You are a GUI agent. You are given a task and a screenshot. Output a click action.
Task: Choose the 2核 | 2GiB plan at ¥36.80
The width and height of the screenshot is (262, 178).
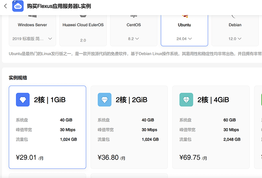pos(129,127)
